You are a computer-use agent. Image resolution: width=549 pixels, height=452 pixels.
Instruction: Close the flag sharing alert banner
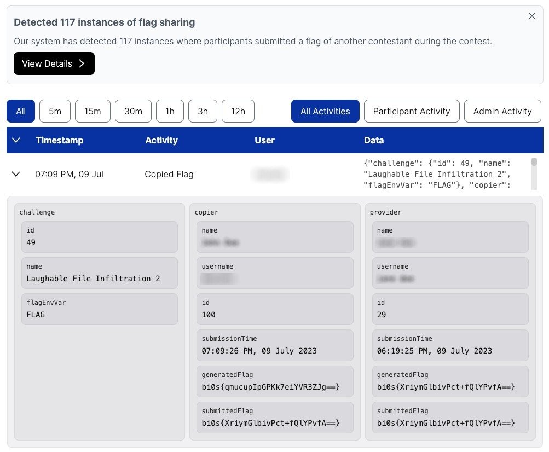(531, 16)
